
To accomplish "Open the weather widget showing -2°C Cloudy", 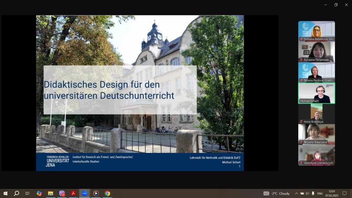I will (277, 194).
